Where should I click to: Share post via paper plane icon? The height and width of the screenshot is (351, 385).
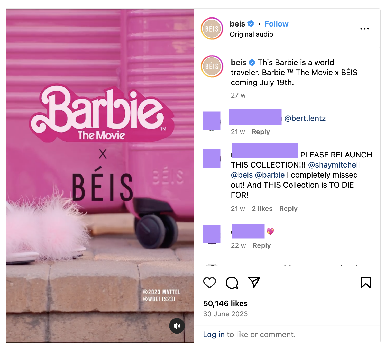[254, 282]
